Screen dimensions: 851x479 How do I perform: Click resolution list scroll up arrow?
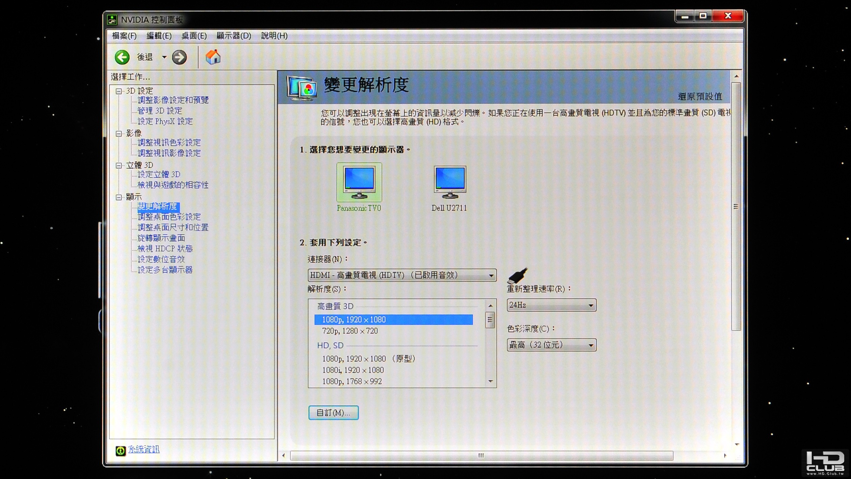pos(490,306)
